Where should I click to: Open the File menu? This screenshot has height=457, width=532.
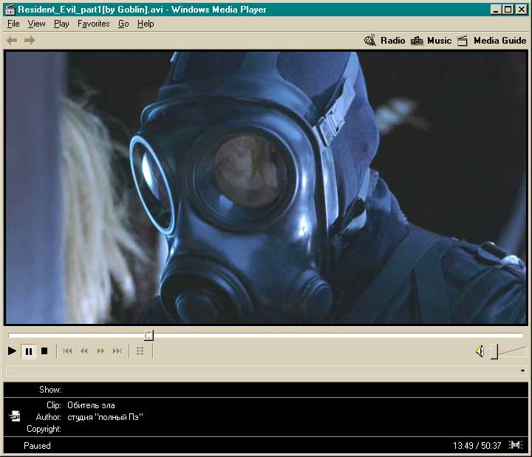point(13,24)
